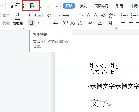139x112 pixels.
Task: Click the Print icon
Action: (x=25, y=6)
